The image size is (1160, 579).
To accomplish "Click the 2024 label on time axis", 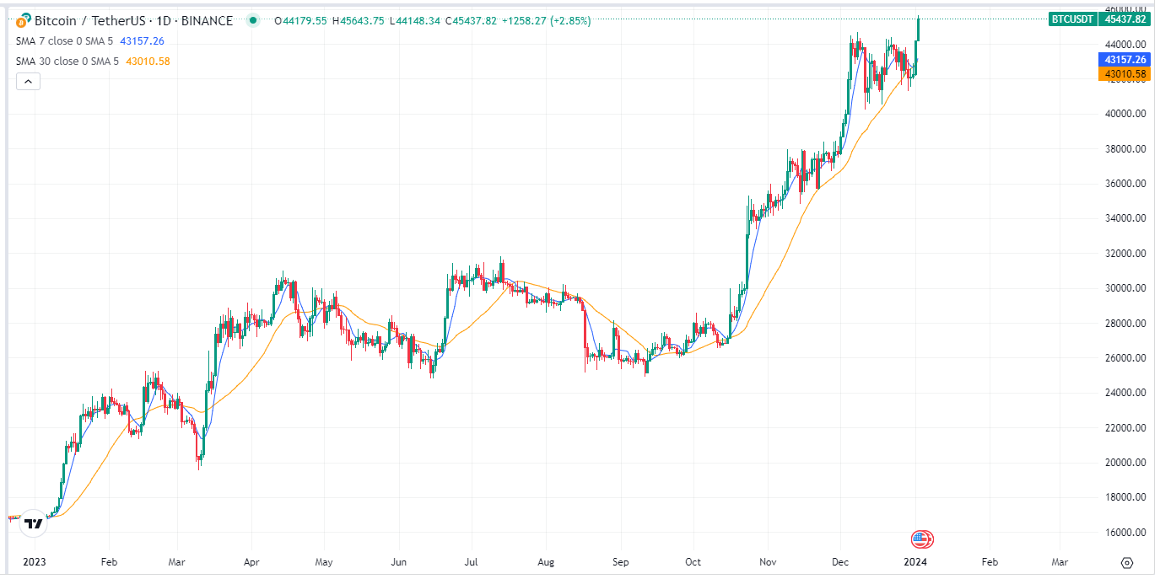I will [x=917, y=561].
